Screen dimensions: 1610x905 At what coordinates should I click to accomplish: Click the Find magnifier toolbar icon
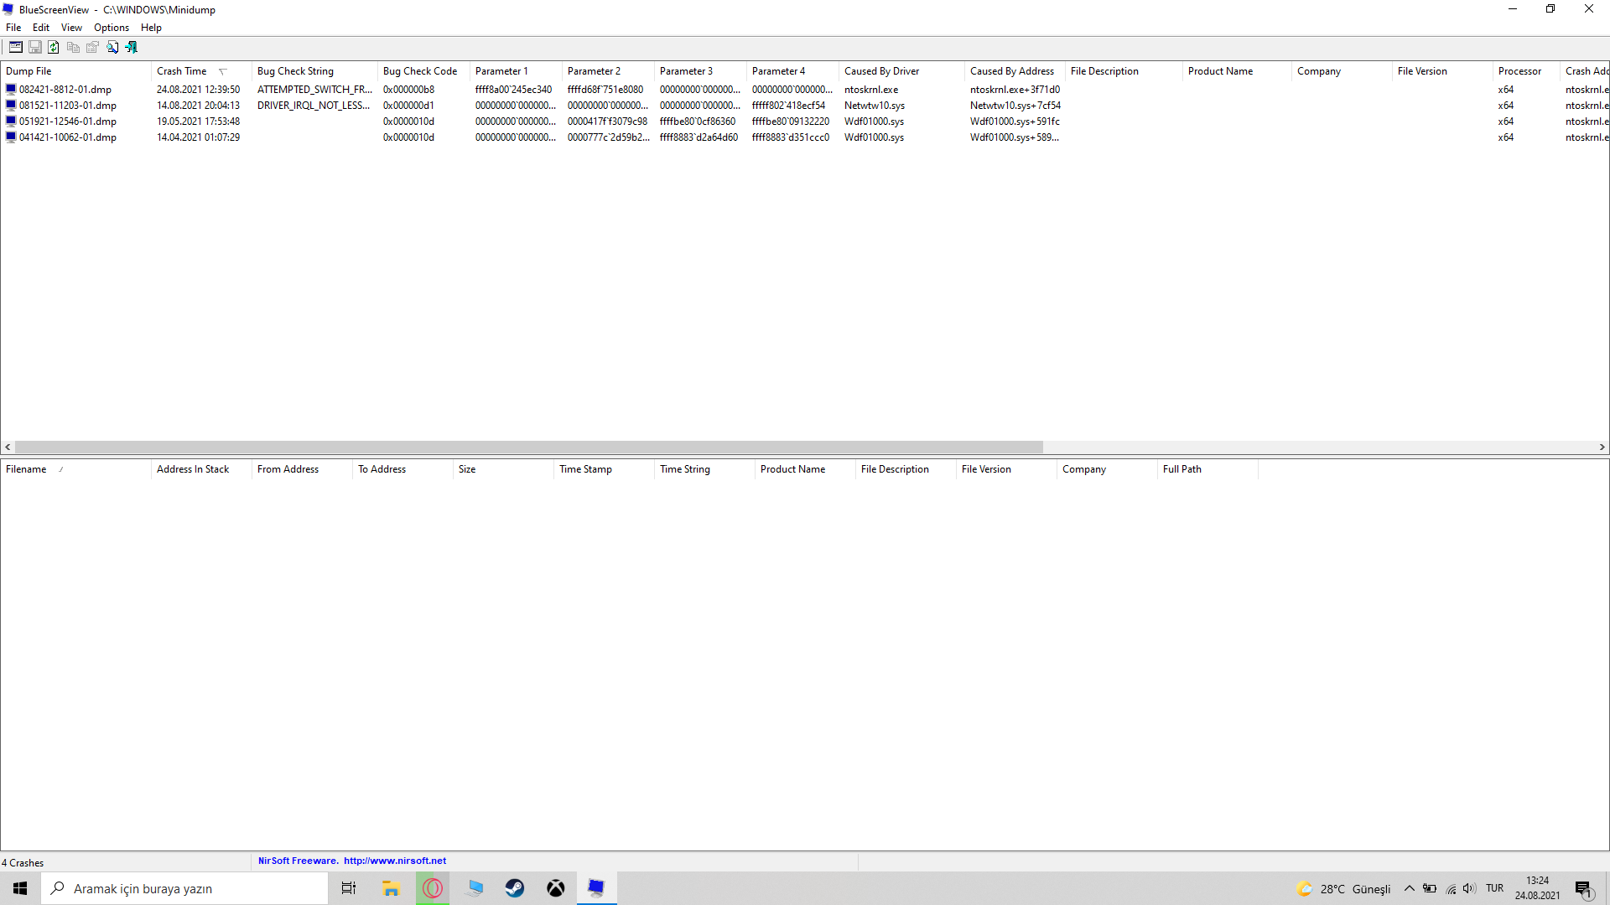(112, 48)
